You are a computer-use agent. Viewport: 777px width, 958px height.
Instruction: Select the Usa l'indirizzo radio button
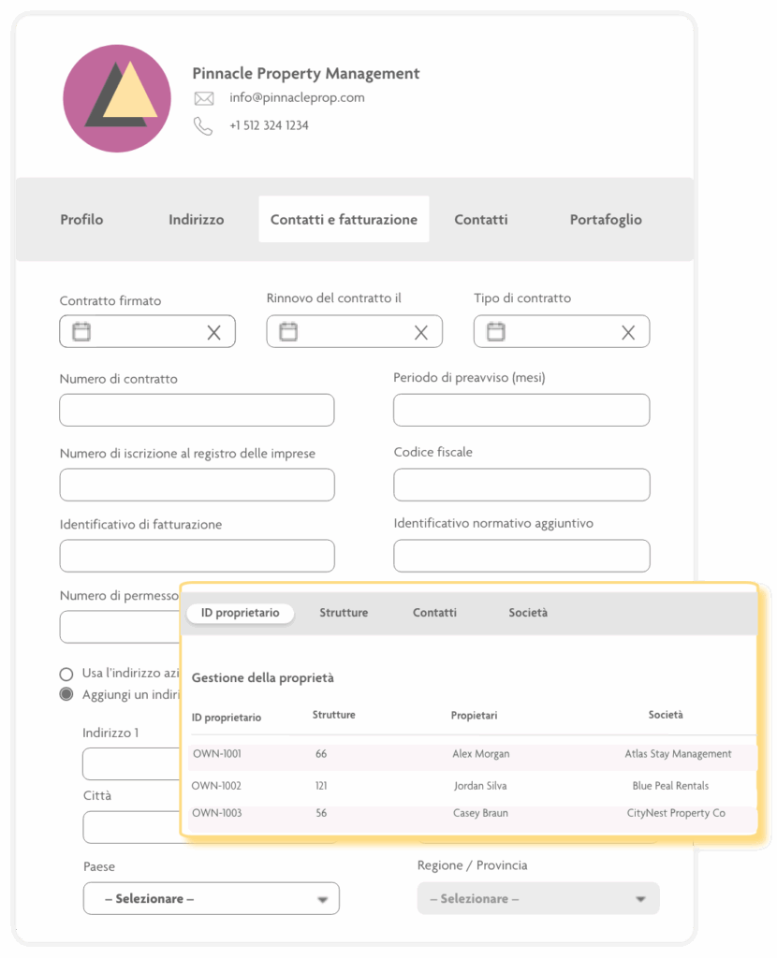[66, 674]
